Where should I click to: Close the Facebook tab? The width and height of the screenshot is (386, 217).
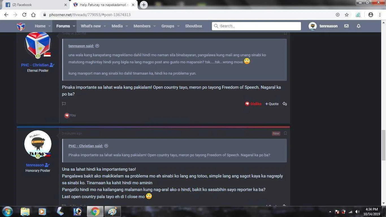(66, 5)
